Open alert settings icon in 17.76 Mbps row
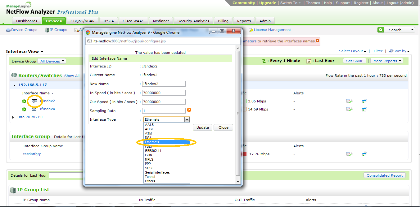Viewport: 420px width, 207px height. pyautogui.click(x=350, y=154)
